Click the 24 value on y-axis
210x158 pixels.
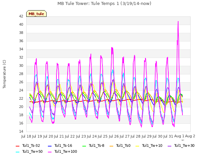tap(21, 90)
